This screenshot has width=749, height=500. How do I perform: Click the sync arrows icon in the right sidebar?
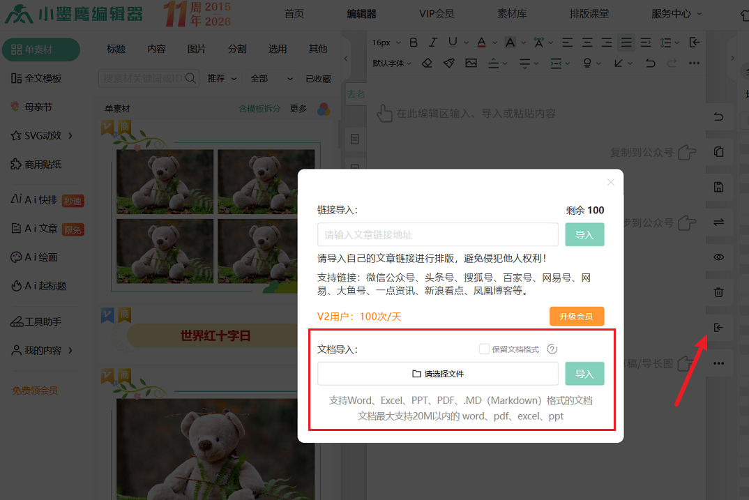[x=719, y=222]
